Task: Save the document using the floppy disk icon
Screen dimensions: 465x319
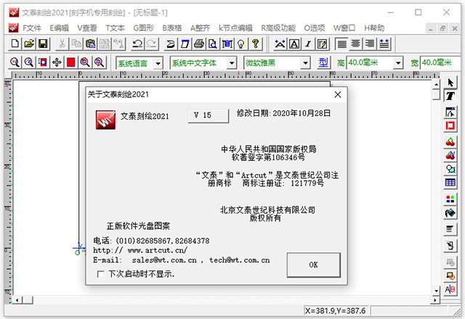Action: coord(44,44)
